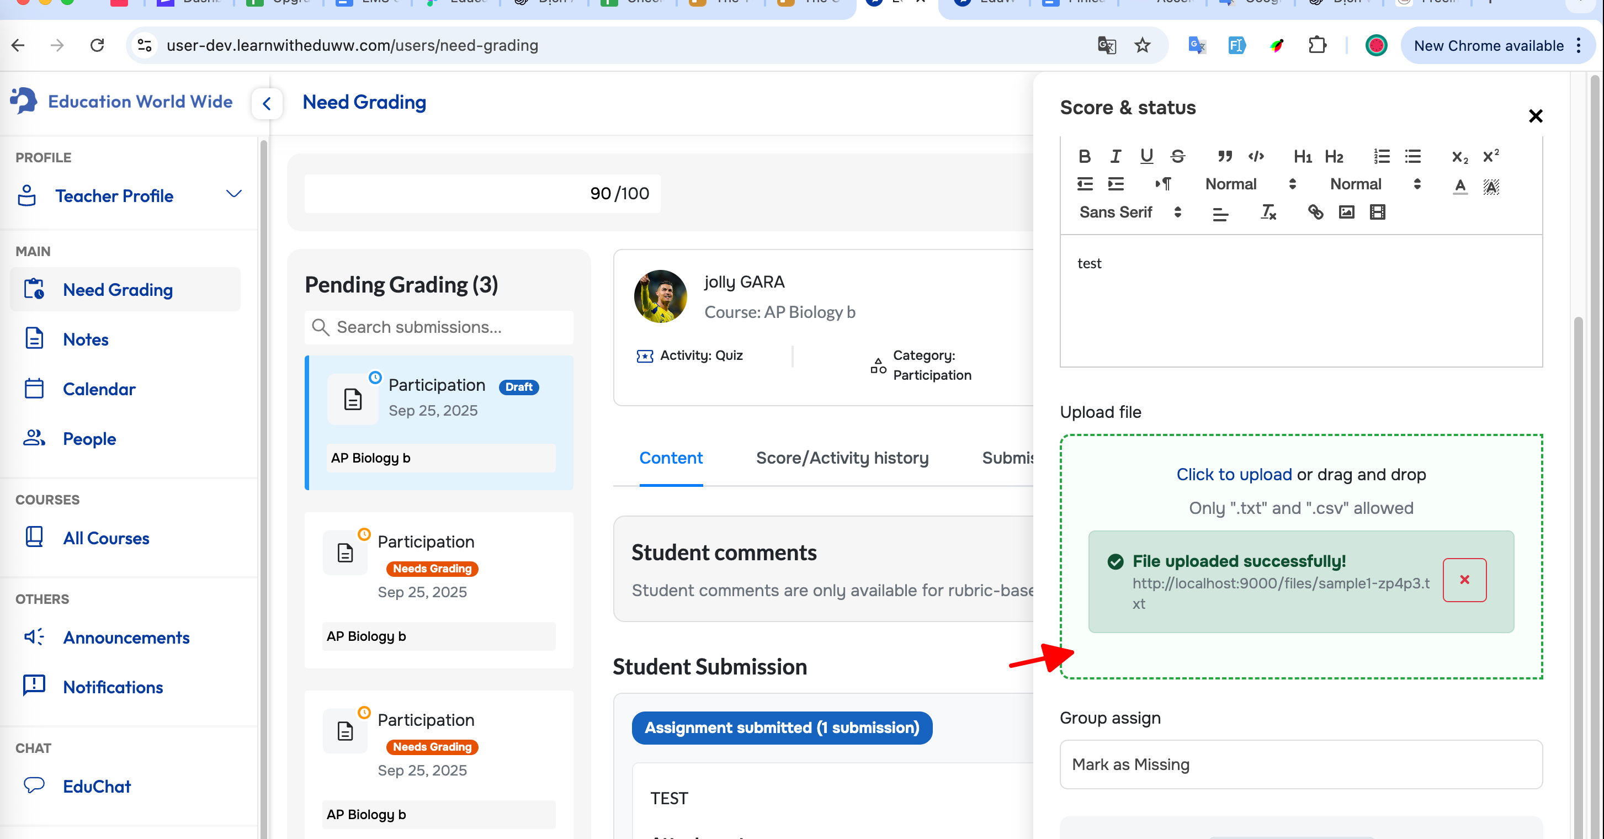Toggle underline formatting
1604x839 pixels.
click(1146, 156)
